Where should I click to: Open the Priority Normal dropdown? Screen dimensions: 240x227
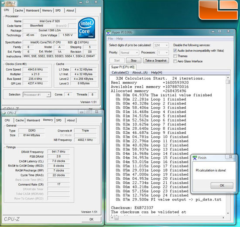pos(129,53)
